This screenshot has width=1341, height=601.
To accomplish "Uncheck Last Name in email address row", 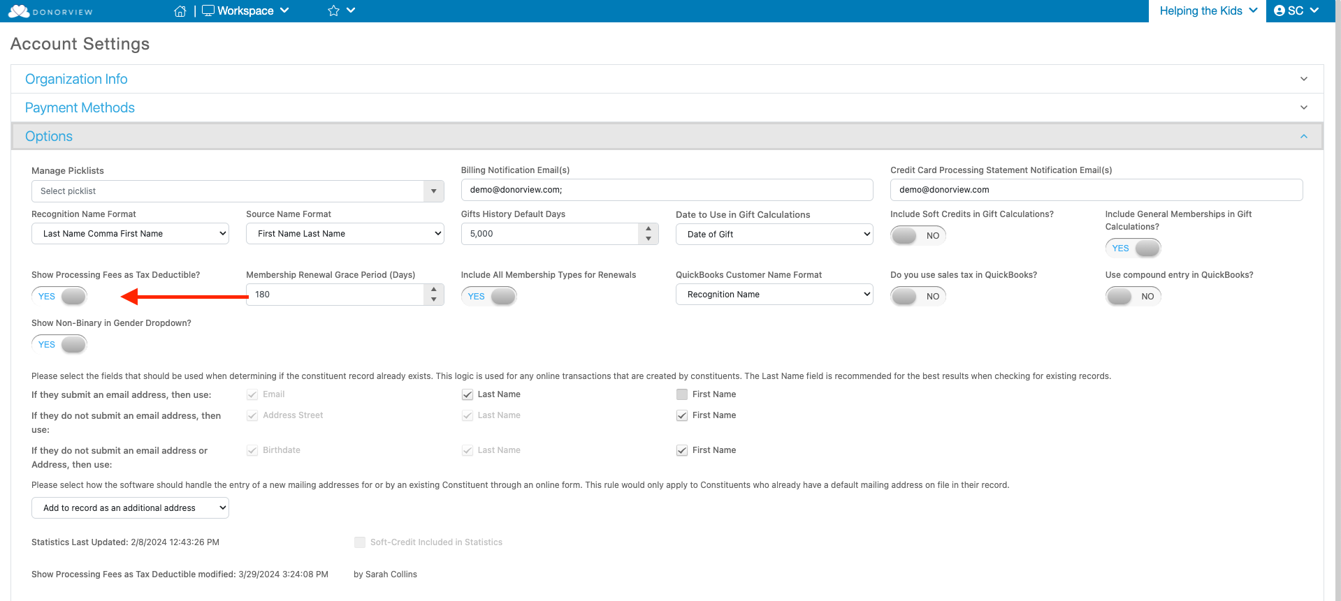I will tap(467, 394).
